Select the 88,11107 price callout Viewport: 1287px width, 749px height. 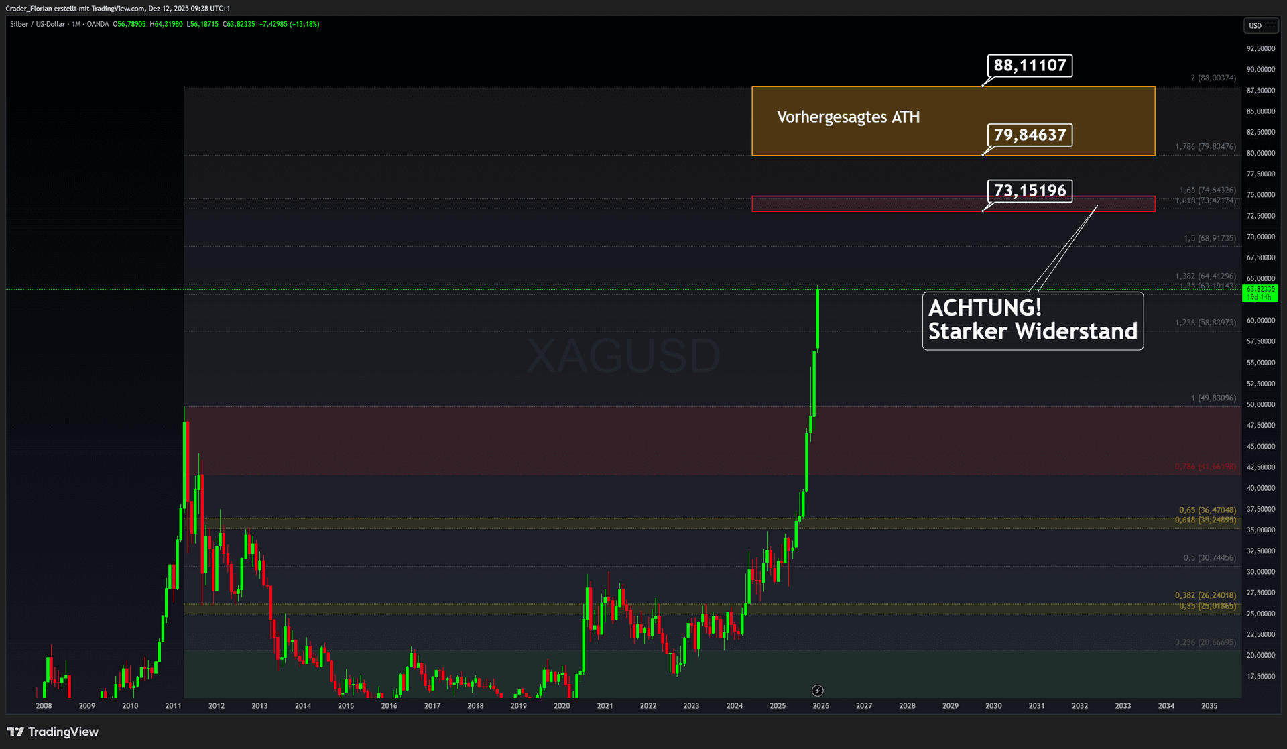coord(1030,66)
